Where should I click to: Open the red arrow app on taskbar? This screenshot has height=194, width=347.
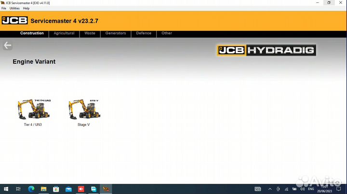coord(81,189)
